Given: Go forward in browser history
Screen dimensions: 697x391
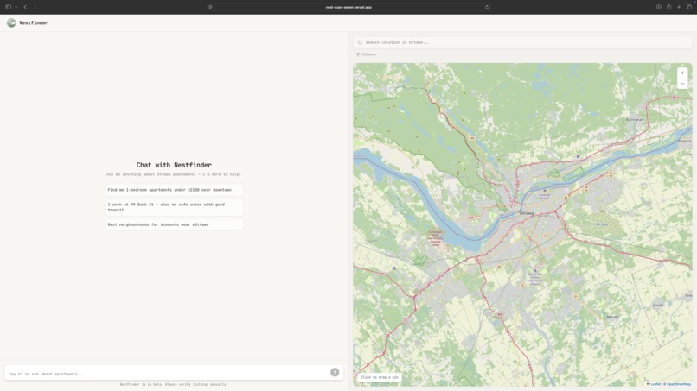Looking at the screenshot, I should [x=35, y=7].
